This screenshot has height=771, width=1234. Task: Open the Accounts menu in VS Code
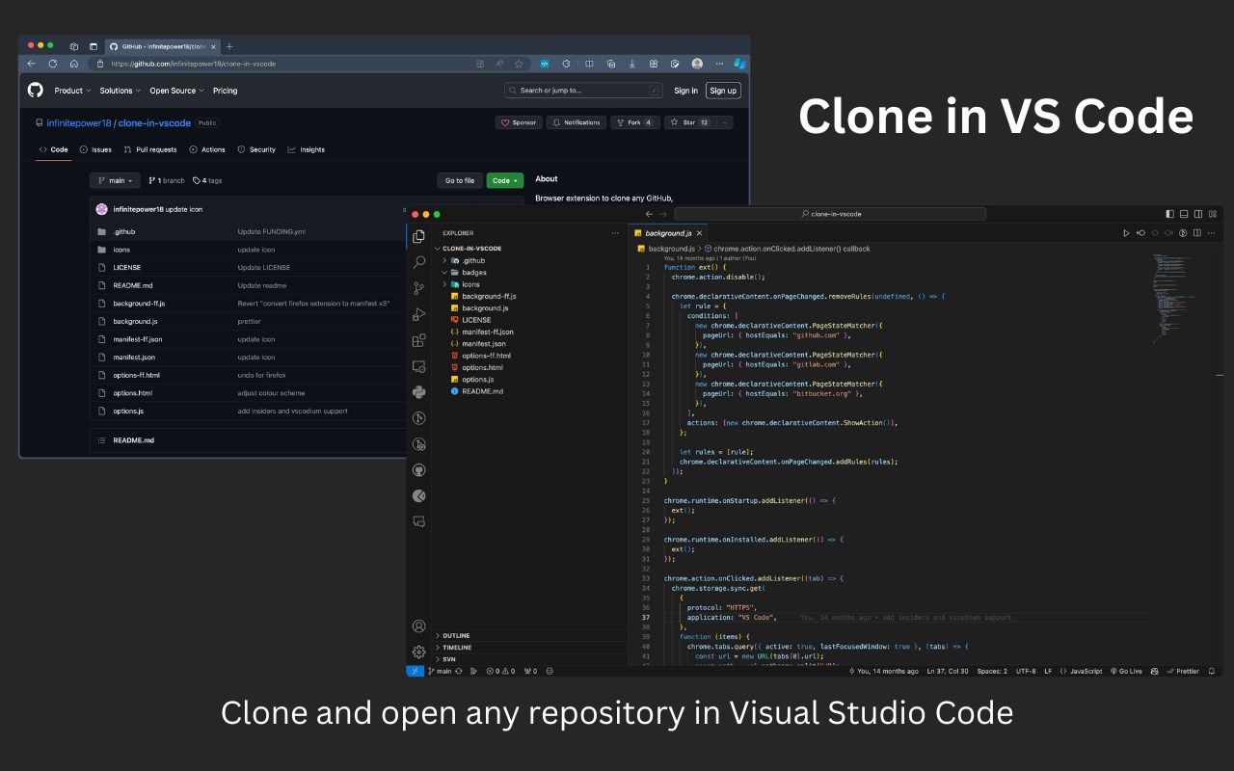pyautogui.click(x=418, y=626)
